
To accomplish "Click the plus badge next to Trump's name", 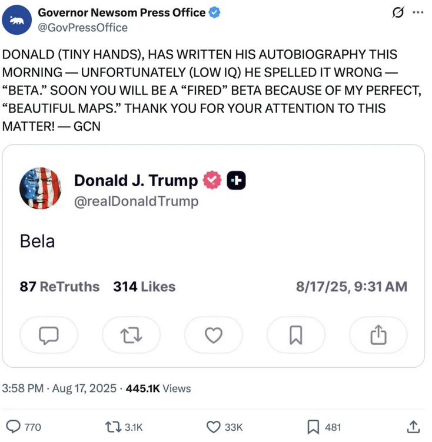I will pos(237,181).
